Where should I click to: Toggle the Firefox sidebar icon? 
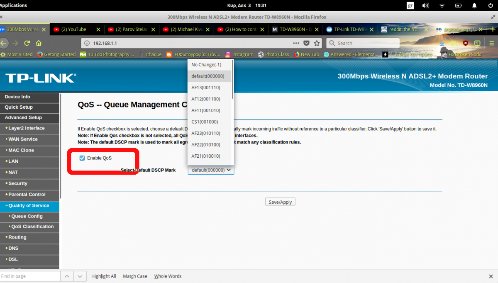click(x=477, y=43)
